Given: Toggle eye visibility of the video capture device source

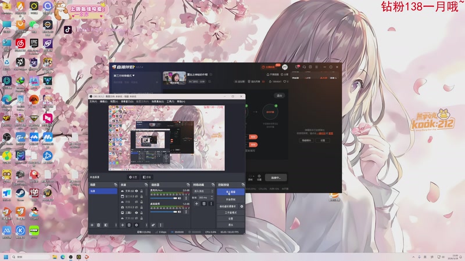Looking at the screenshot, I should (137, 207).
